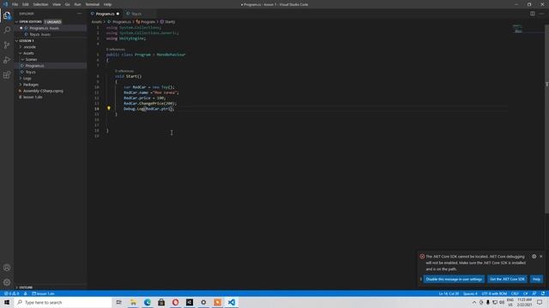Image resolution: width=549 pixels, height=308 pixels.
Task: Open the Terminal menu
Action: coord(93,4)
